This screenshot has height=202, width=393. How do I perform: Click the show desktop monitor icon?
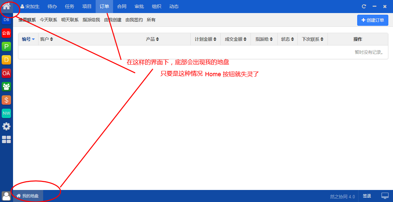[x=385, y=196]
